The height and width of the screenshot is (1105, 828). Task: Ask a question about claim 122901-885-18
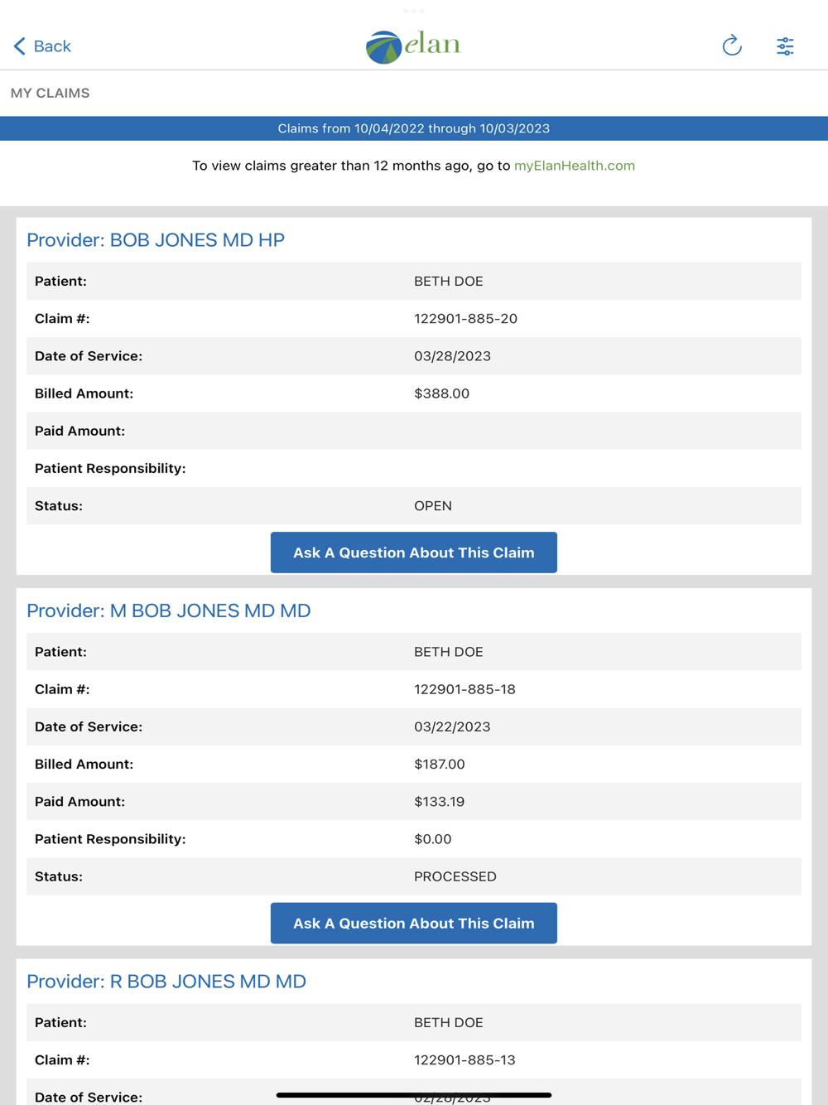pyautogui.click(x=414, y=923)
